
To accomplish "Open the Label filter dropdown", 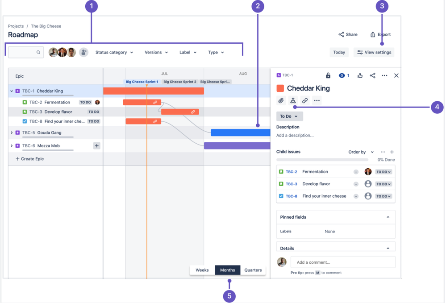I will click(188, 52).
